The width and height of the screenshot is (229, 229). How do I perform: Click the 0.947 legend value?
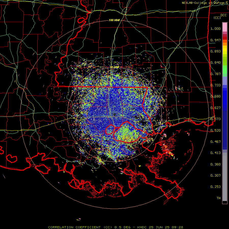click(x=216, y=40)
